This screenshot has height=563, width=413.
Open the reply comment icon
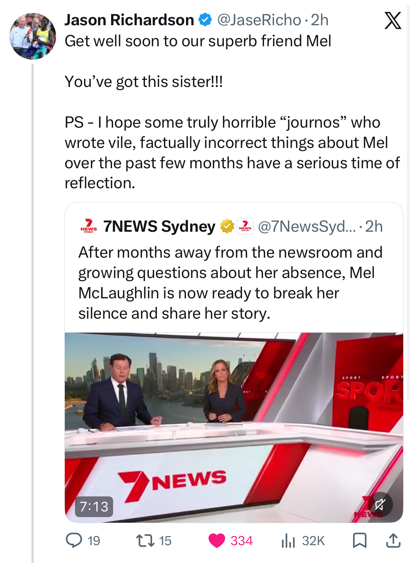coord(74,540)
